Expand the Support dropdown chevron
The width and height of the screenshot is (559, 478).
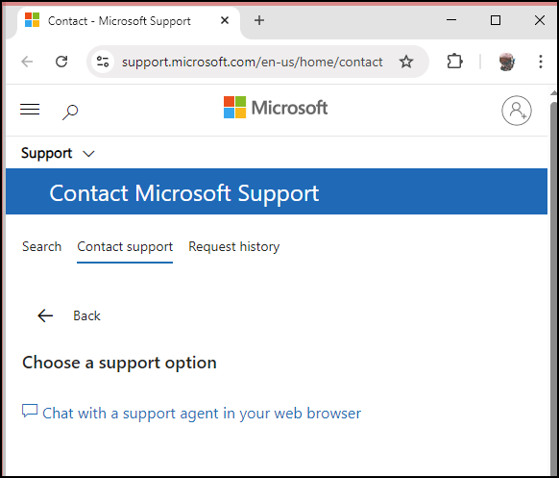(x=88, y=154)
